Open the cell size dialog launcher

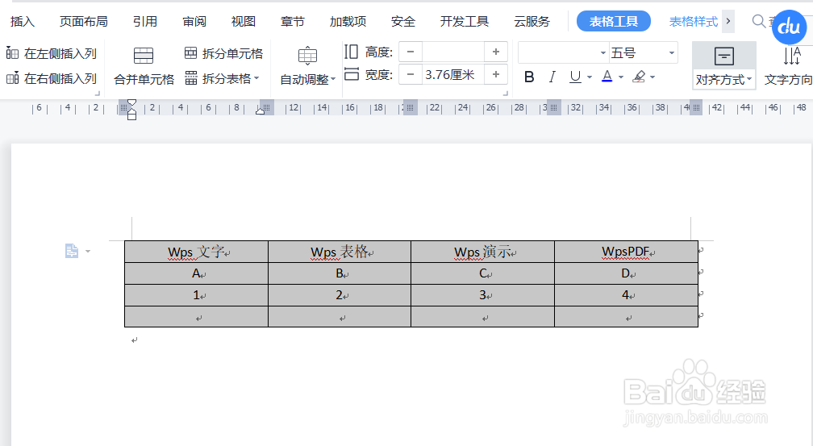tap(506, 94)
